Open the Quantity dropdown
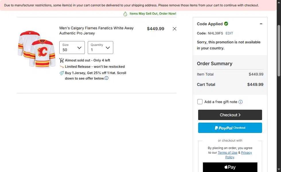 point(100,47)
